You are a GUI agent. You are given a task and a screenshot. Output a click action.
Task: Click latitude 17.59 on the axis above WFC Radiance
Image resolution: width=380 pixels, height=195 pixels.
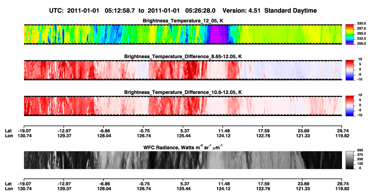262,131
